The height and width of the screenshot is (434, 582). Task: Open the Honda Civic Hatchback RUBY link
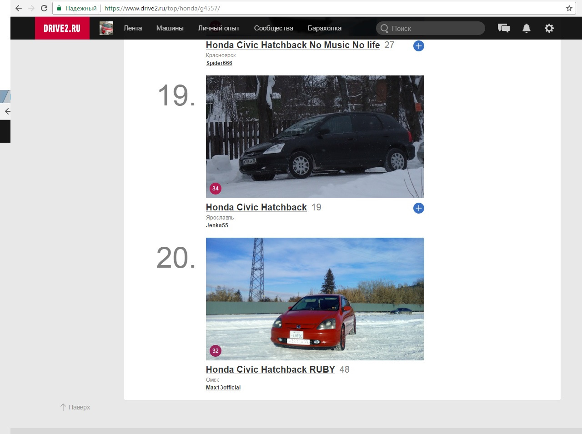coord(271,369)
